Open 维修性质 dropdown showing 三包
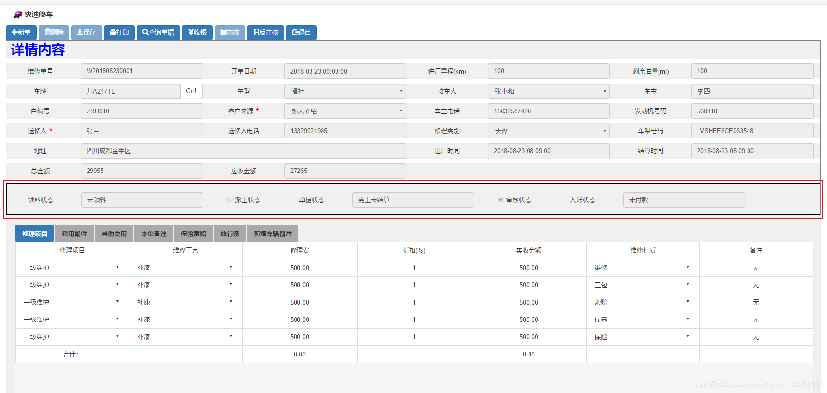 [643, 285]
